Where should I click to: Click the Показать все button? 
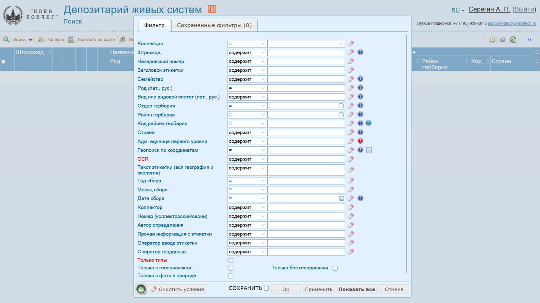(x=357, y=289)
